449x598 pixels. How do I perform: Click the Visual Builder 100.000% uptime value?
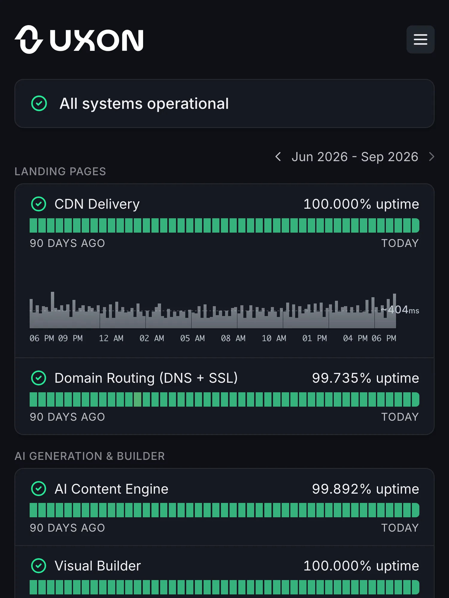pos(361,566)
